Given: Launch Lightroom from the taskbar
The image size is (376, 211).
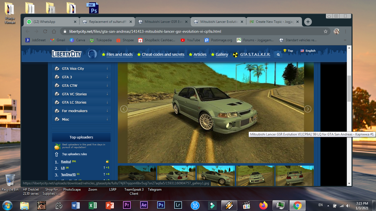Looking at the screenshot, I should (178, 205).
